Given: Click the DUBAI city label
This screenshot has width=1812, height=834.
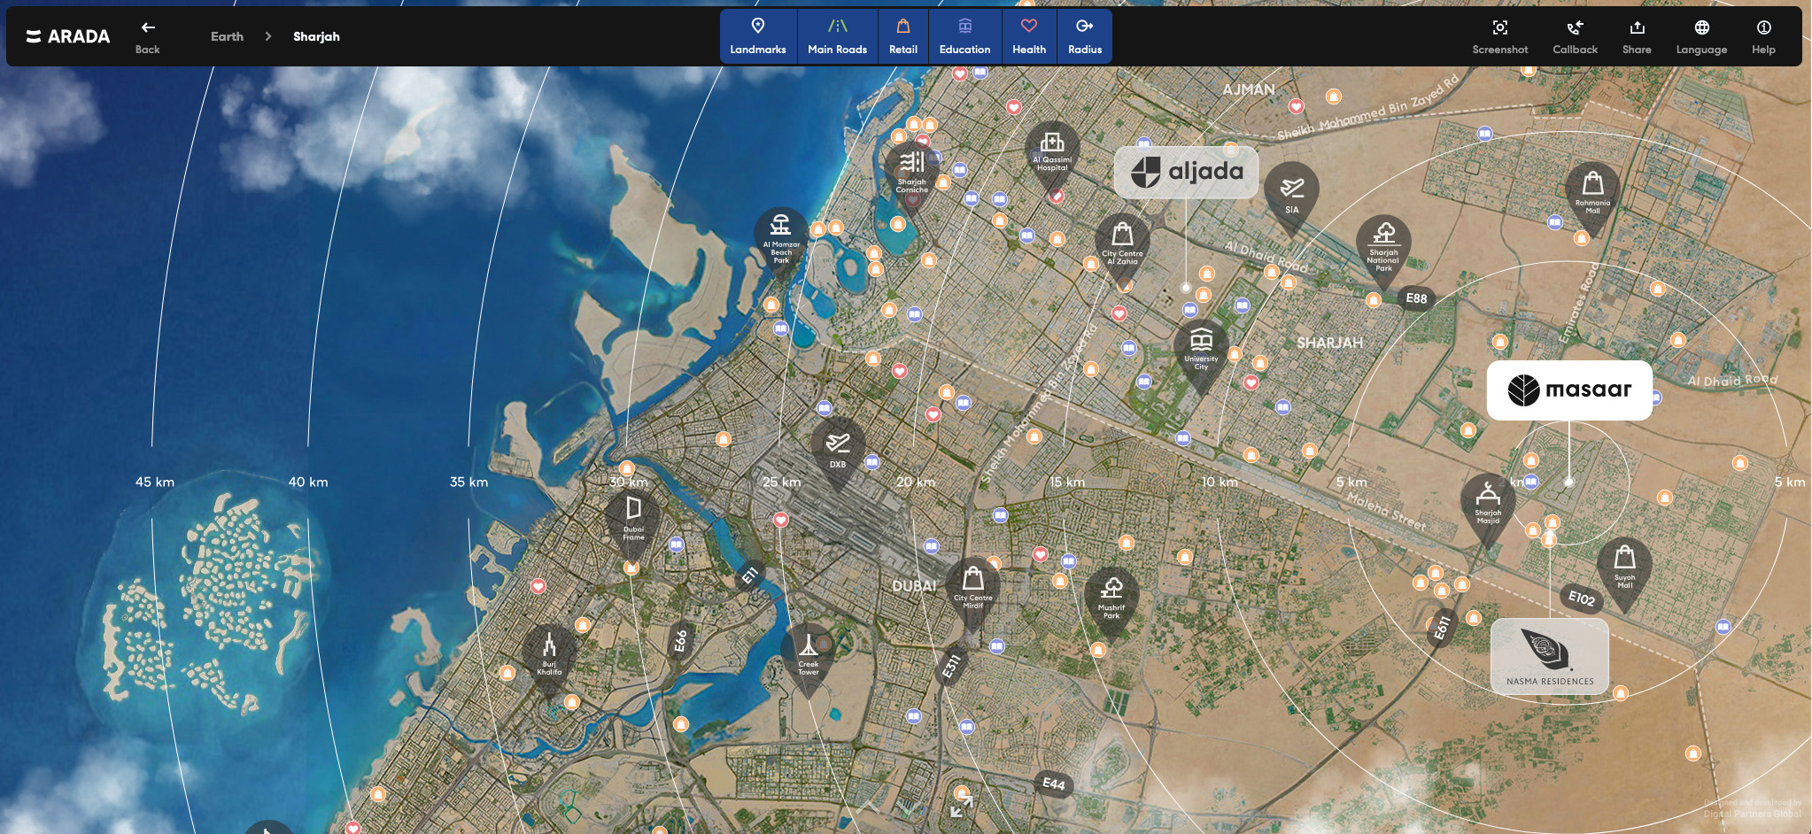Looking at the screenshot, I should point(913,586).
